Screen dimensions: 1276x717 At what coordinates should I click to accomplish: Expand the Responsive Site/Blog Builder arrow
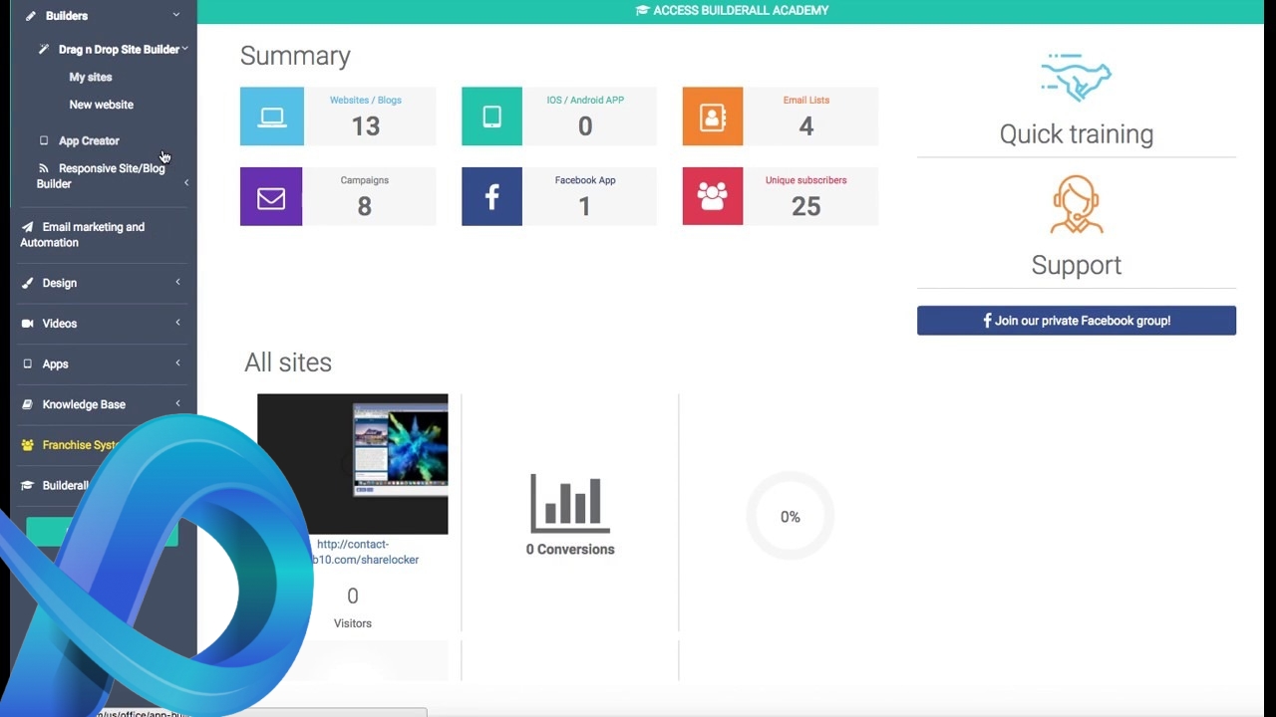tap(185, 183)
